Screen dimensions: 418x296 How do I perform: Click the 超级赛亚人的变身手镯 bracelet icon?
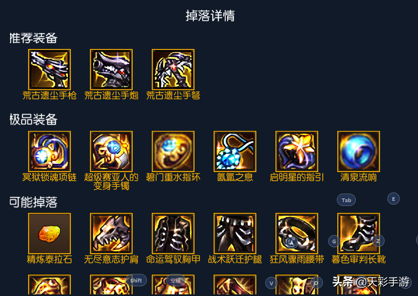(x=111, y=151)
